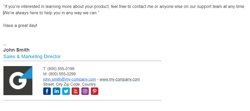Click the red YouTube icon
The height and width of the screenshot is (111, 250).
pos(75,91)
